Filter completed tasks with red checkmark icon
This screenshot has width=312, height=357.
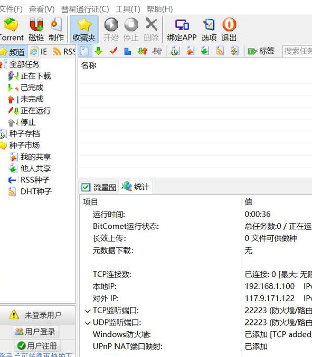(x=114, y=51)
